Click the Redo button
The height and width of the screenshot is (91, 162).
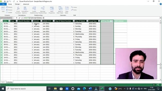(74, 10)
